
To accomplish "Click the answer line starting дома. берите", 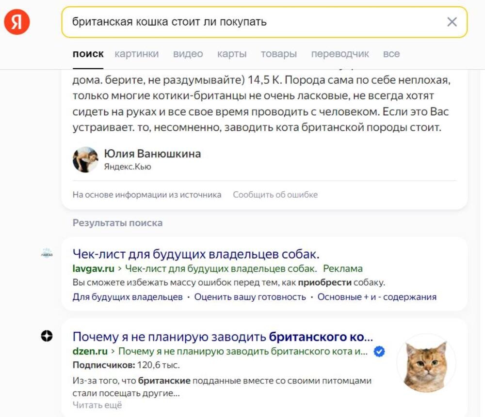I will click(261, 80).
